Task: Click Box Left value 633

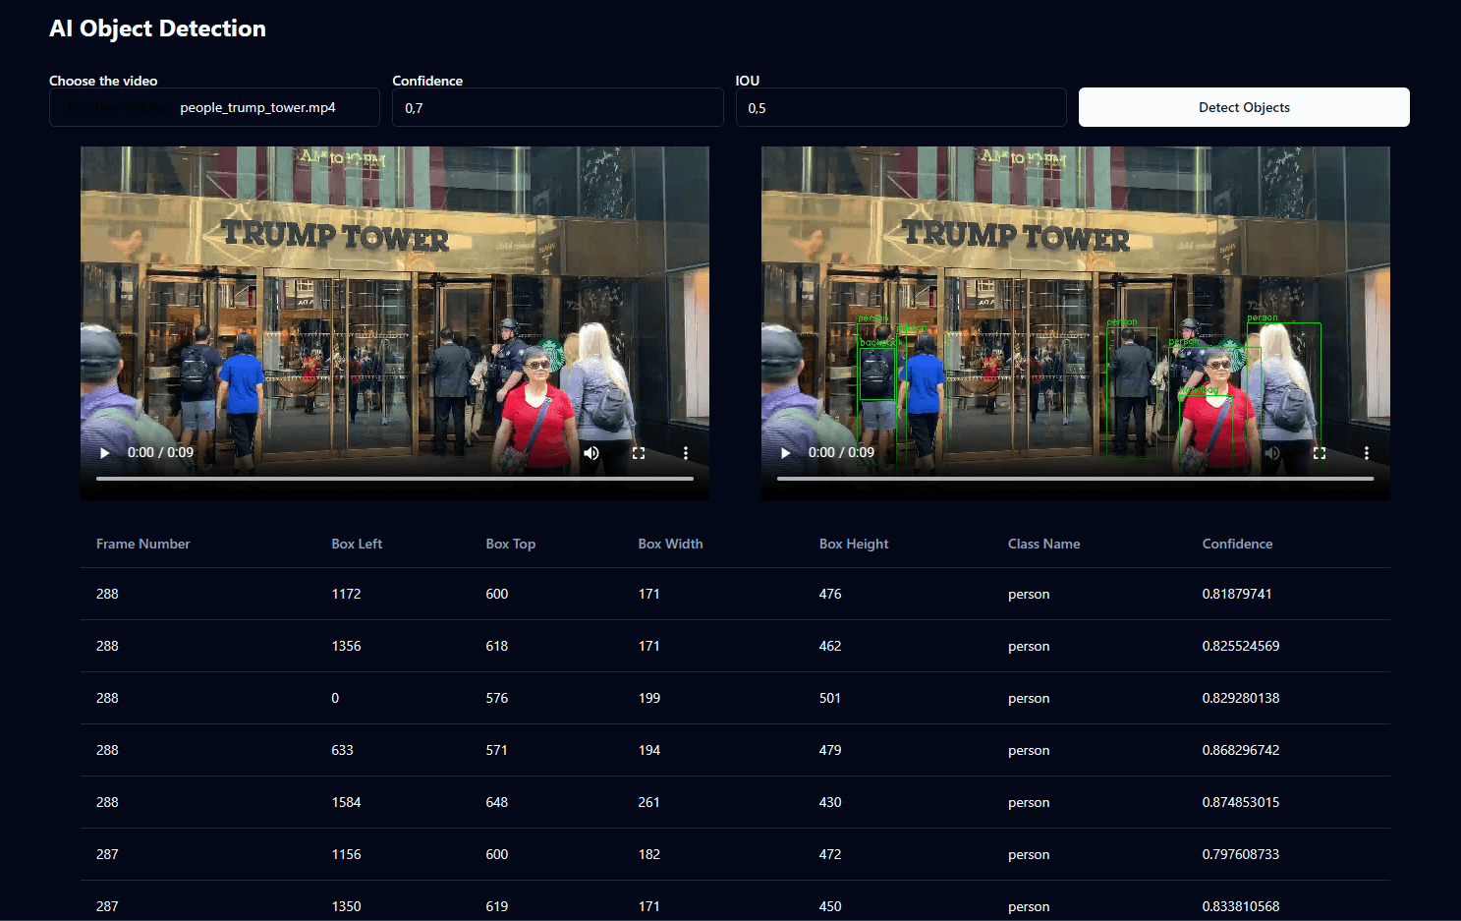Action: coord(342,750)
